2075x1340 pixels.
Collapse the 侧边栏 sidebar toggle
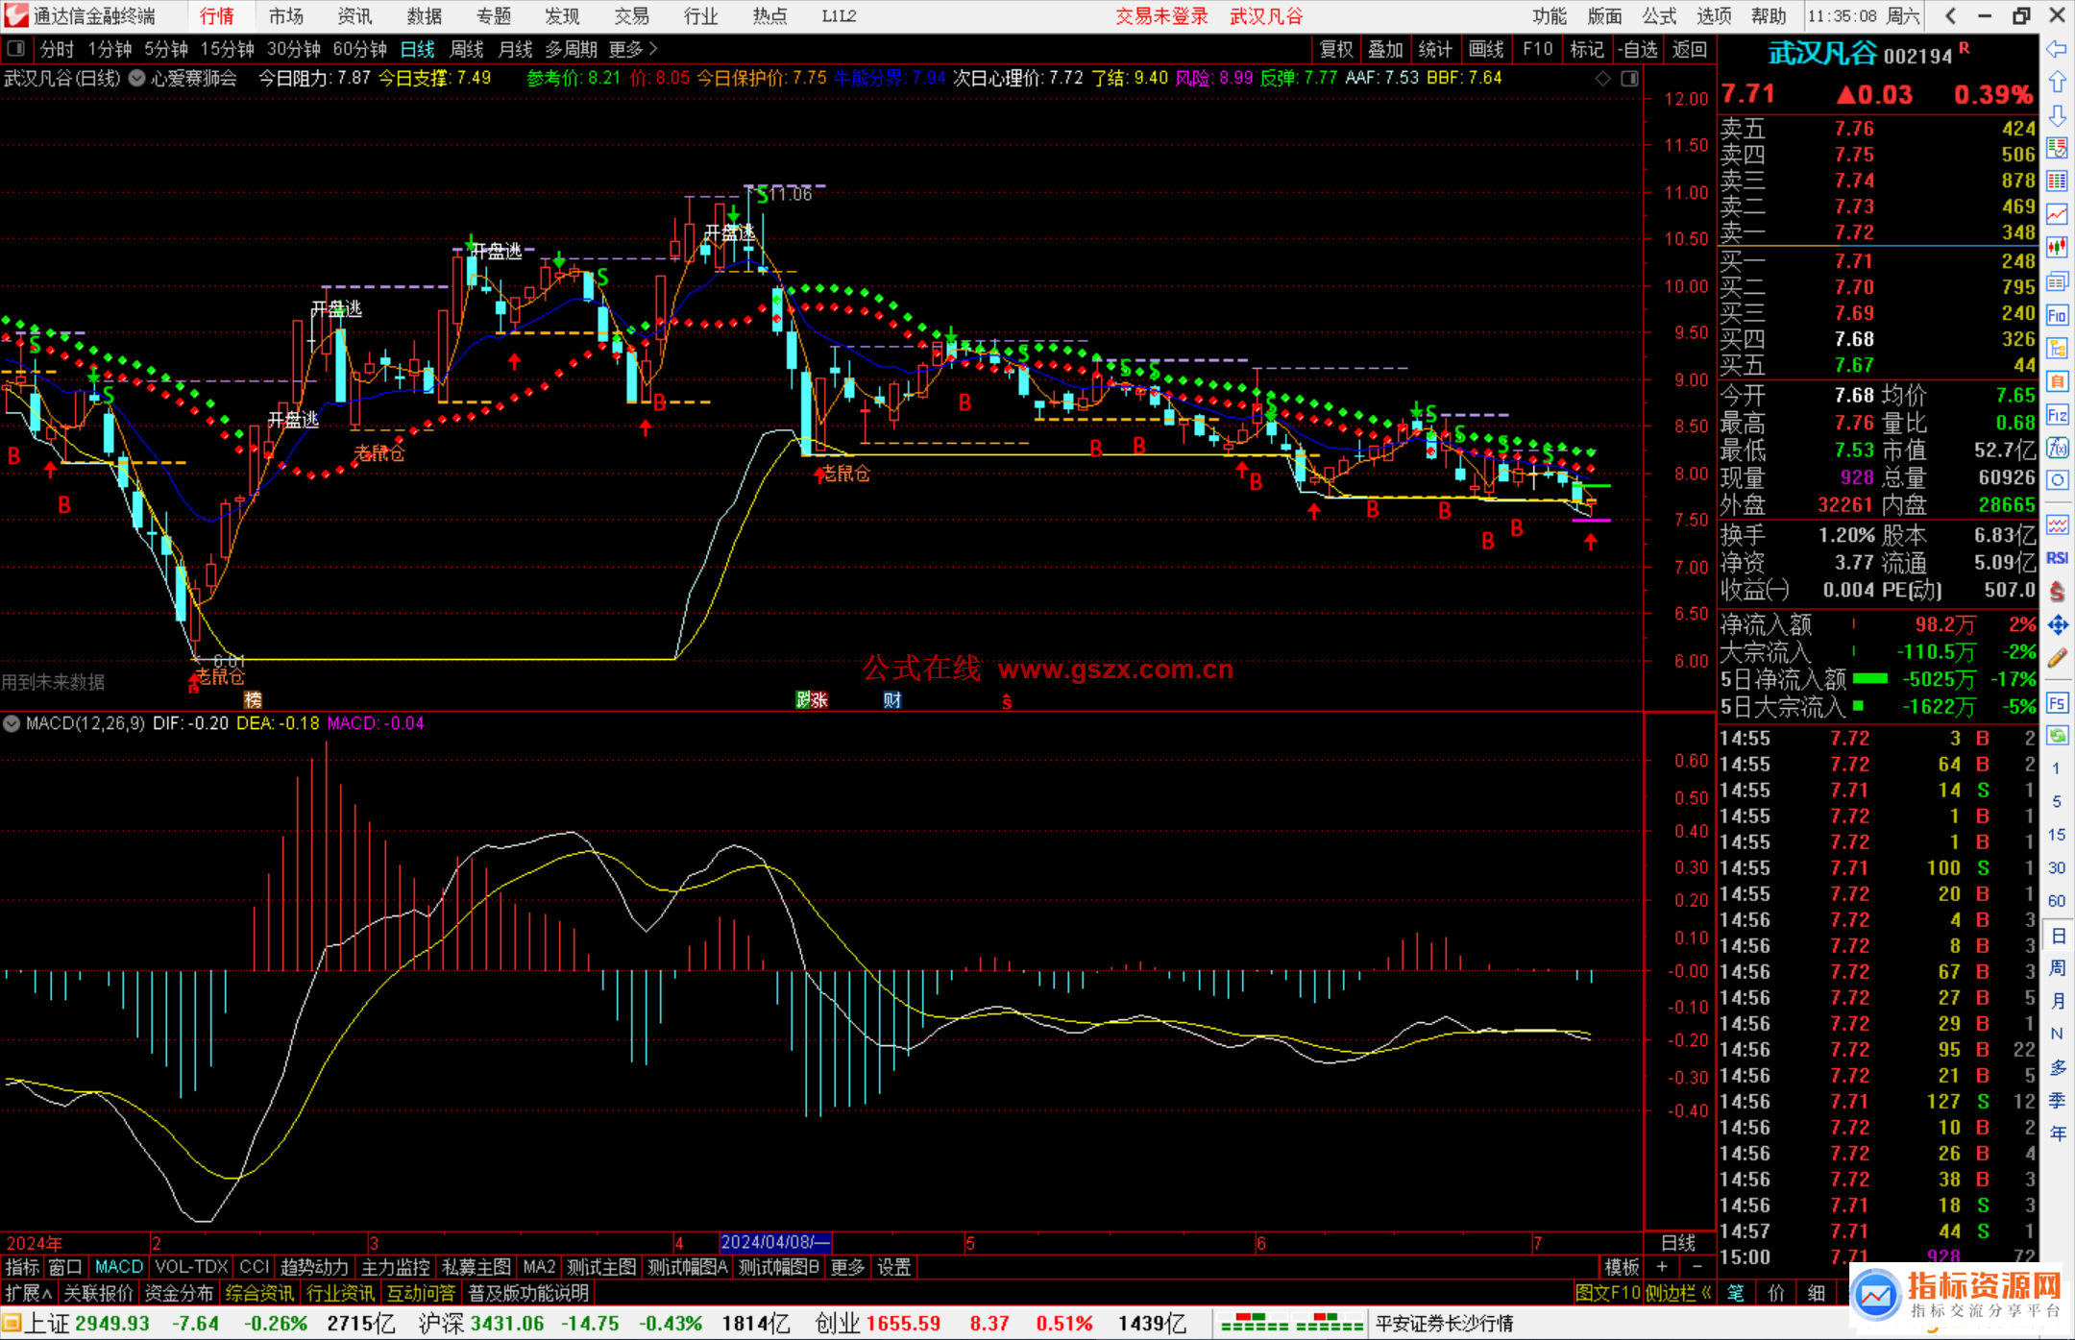[1678, 1293]
